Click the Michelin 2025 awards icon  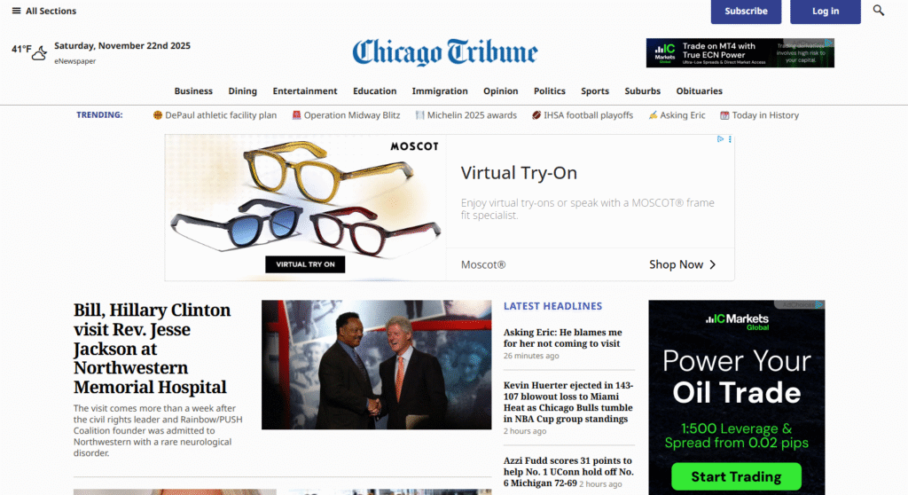click(x=419, y=114)
